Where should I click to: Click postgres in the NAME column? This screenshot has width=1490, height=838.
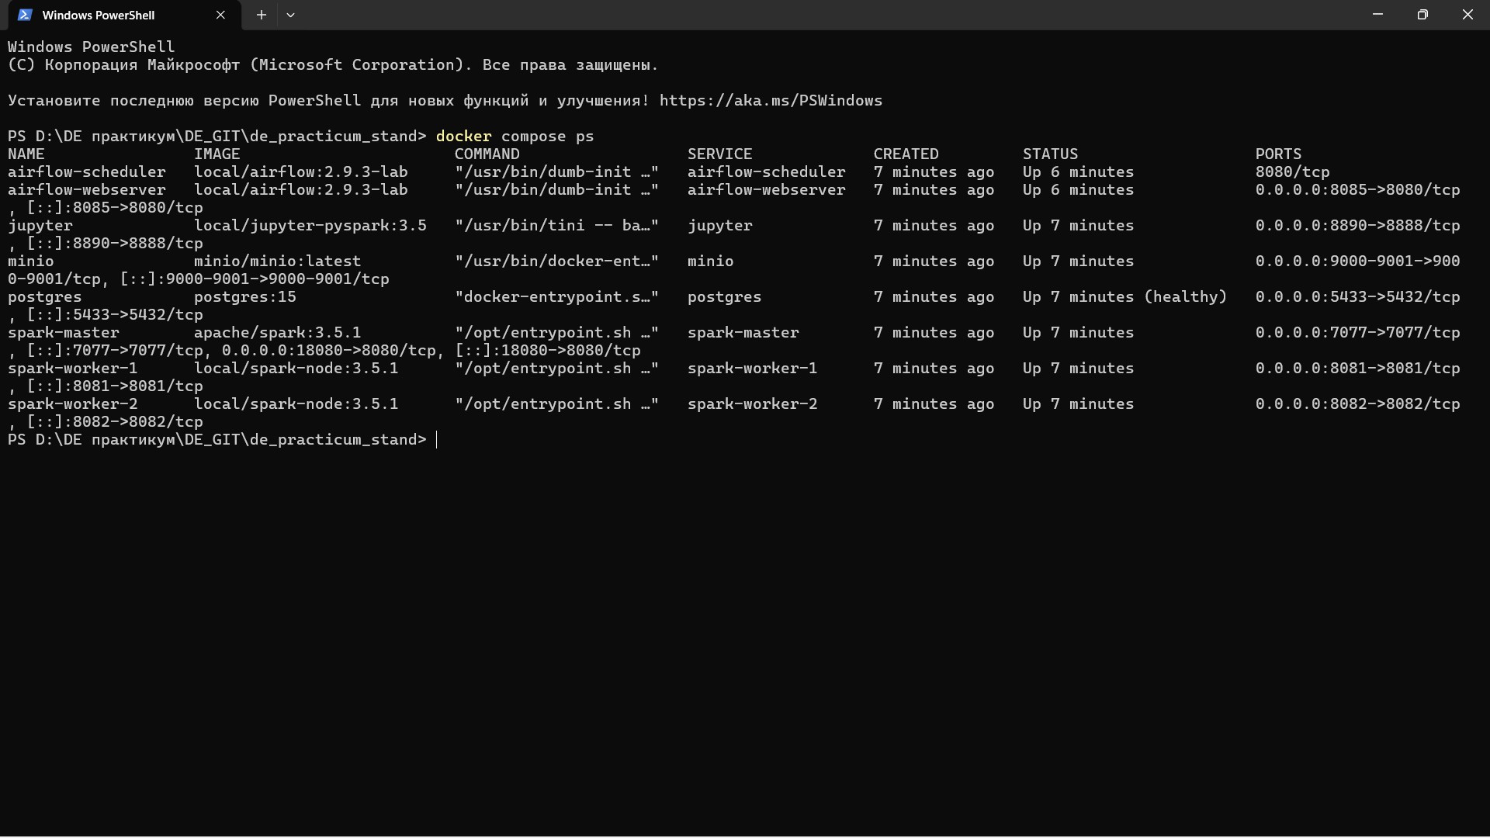(45, 297)
